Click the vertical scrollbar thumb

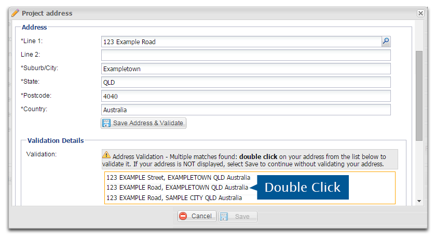(x=419, y=96)
